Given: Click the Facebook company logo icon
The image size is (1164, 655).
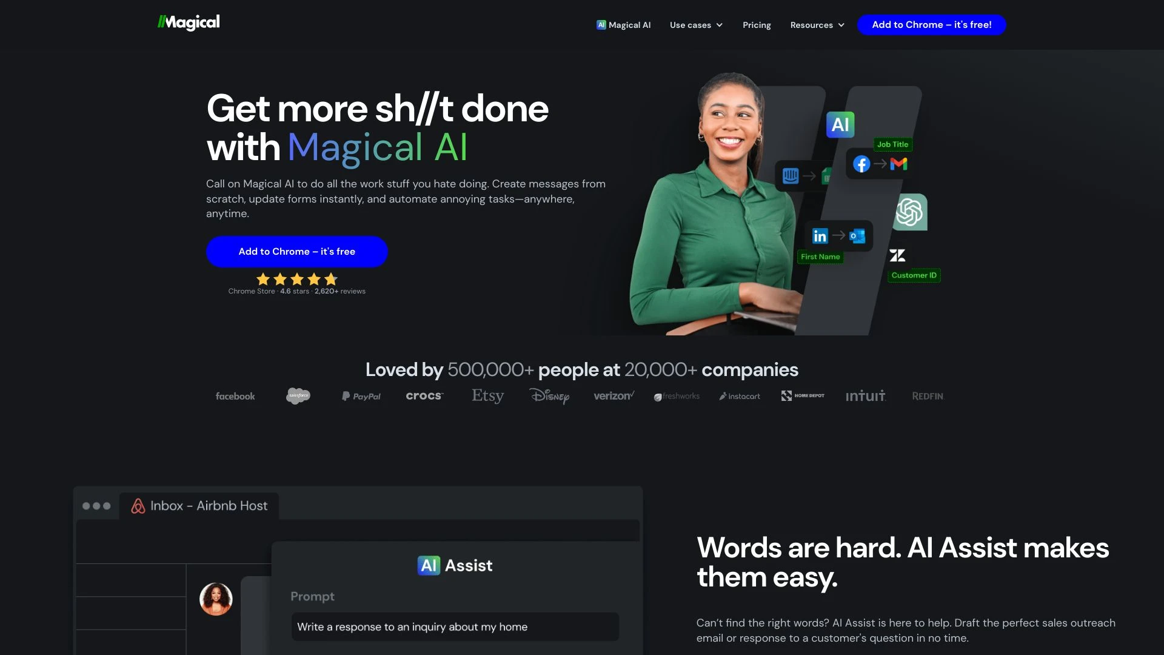Looking at the screenshot, I should coord(234,396).
